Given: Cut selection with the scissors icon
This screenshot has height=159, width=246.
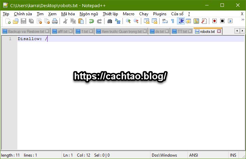Looking at the screenshot, I should click(65, 21).
